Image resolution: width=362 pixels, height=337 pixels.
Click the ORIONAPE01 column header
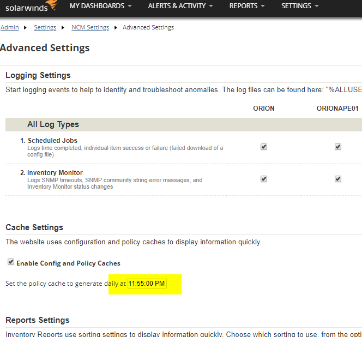(337, 109)
